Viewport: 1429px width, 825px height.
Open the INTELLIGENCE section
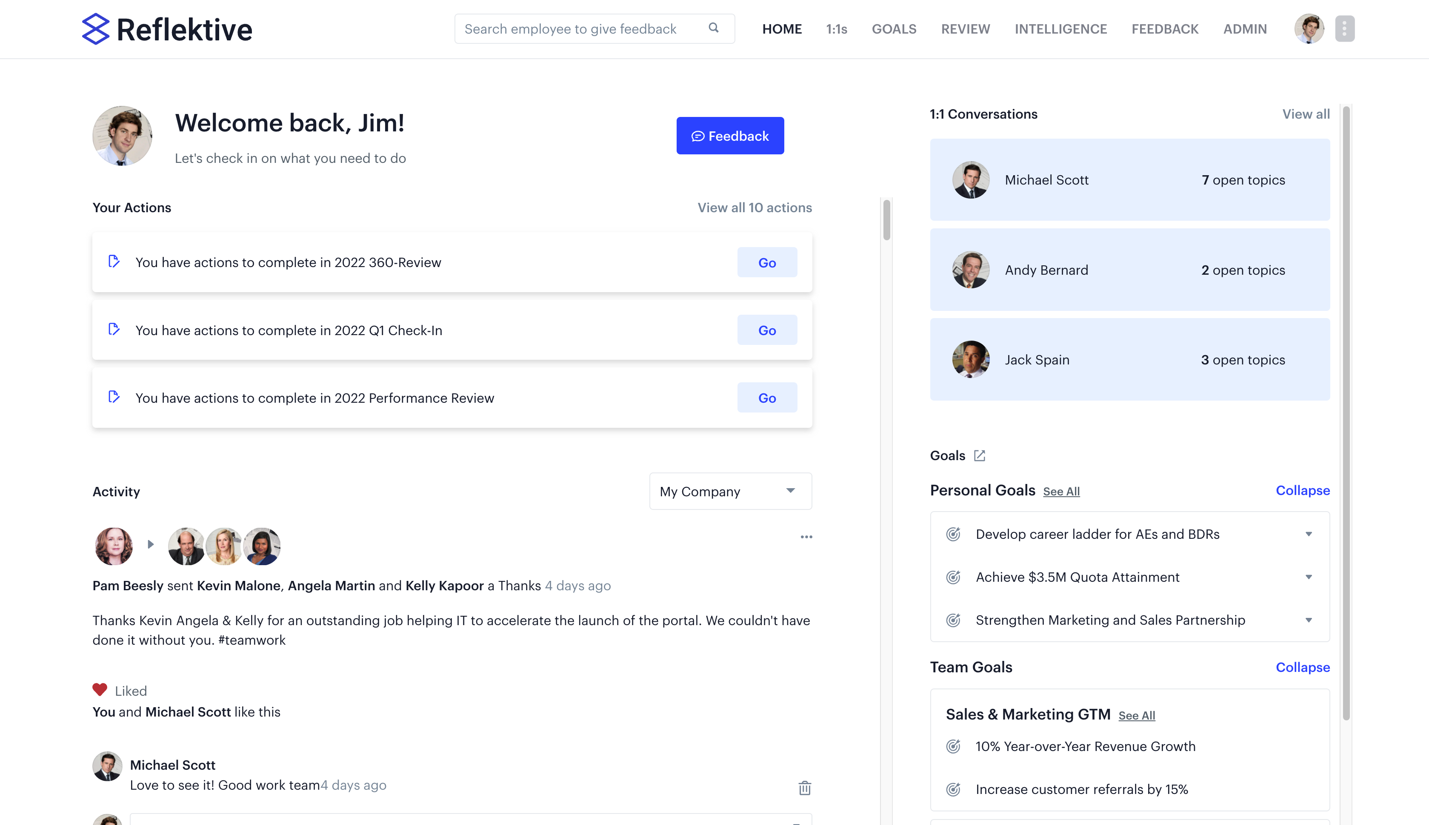pos(1060,28)
